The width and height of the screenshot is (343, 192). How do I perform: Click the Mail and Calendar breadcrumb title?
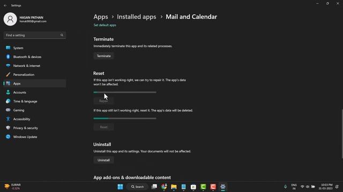pos(191,17)
